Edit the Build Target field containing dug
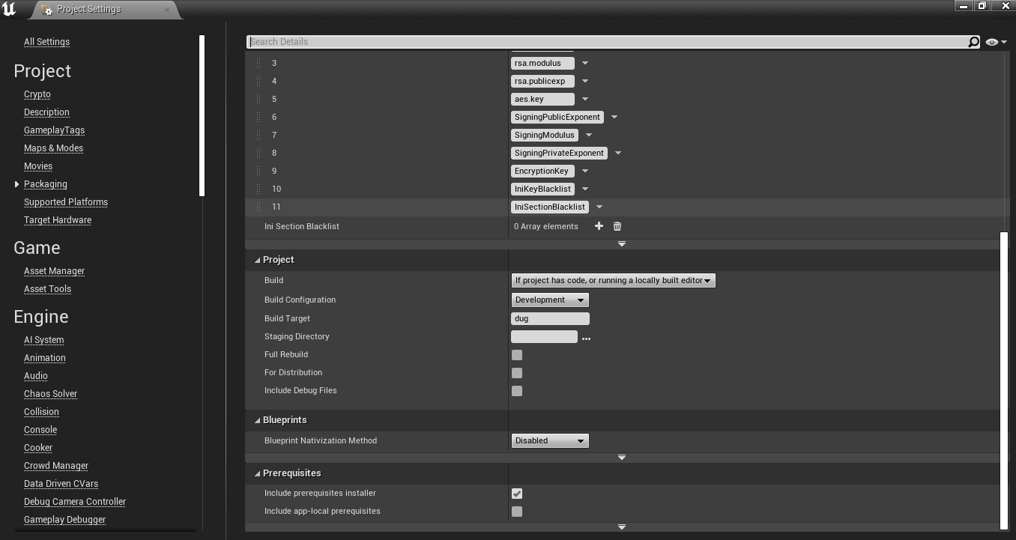 click(550, 318)
